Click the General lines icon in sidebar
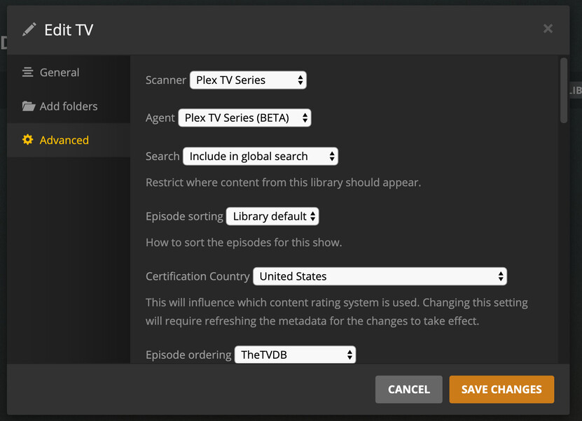This screenshot has width=582, height=421. coord(27,72)
